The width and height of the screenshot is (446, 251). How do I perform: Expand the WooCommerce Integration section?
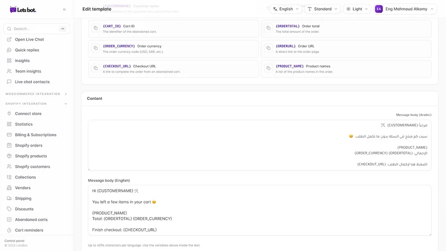pyautogui.click(x=36, y=94)
